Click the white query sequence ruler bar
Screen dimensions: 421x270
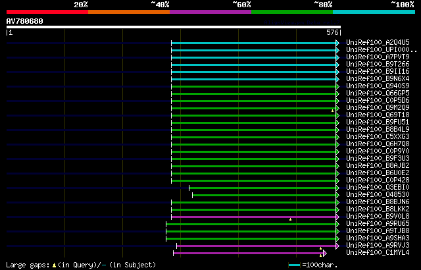(174, 27)
